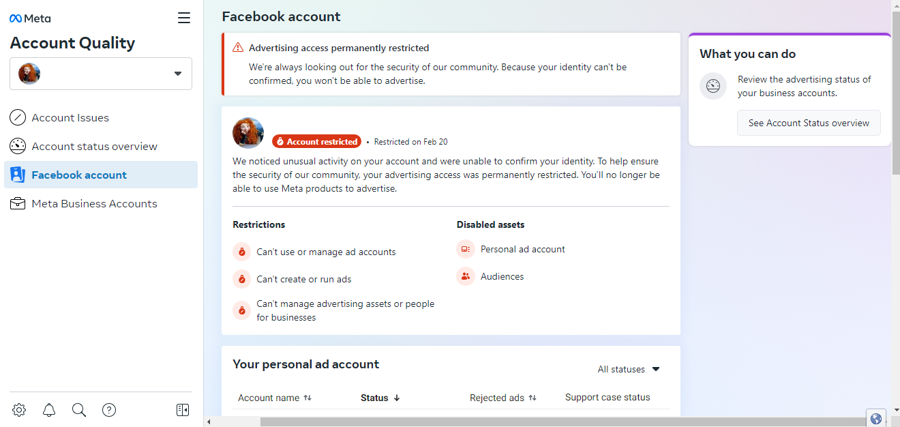This screenshot has height=427, width=900.
Task: Open the hamburger menu in sidebar
Action: tap(184, 18)
